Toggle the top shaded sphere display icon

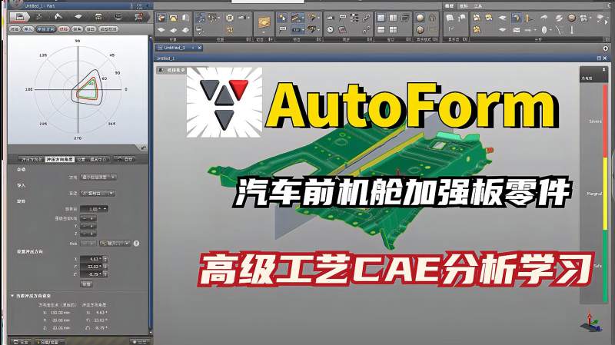(x=420, y=18)
